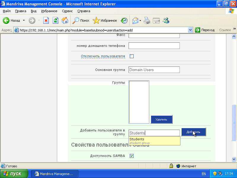Click the Отключить пользователя link
The height and width of the screenshot is (178, 237).
103,56
